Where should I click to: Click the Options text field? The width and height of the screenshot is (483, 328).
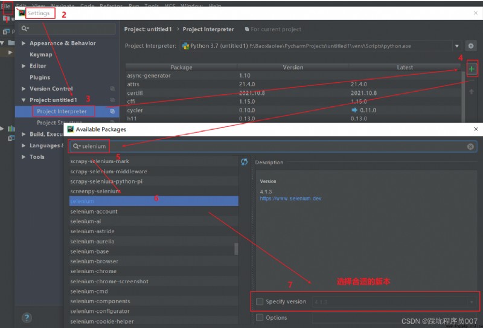[394, 318]
